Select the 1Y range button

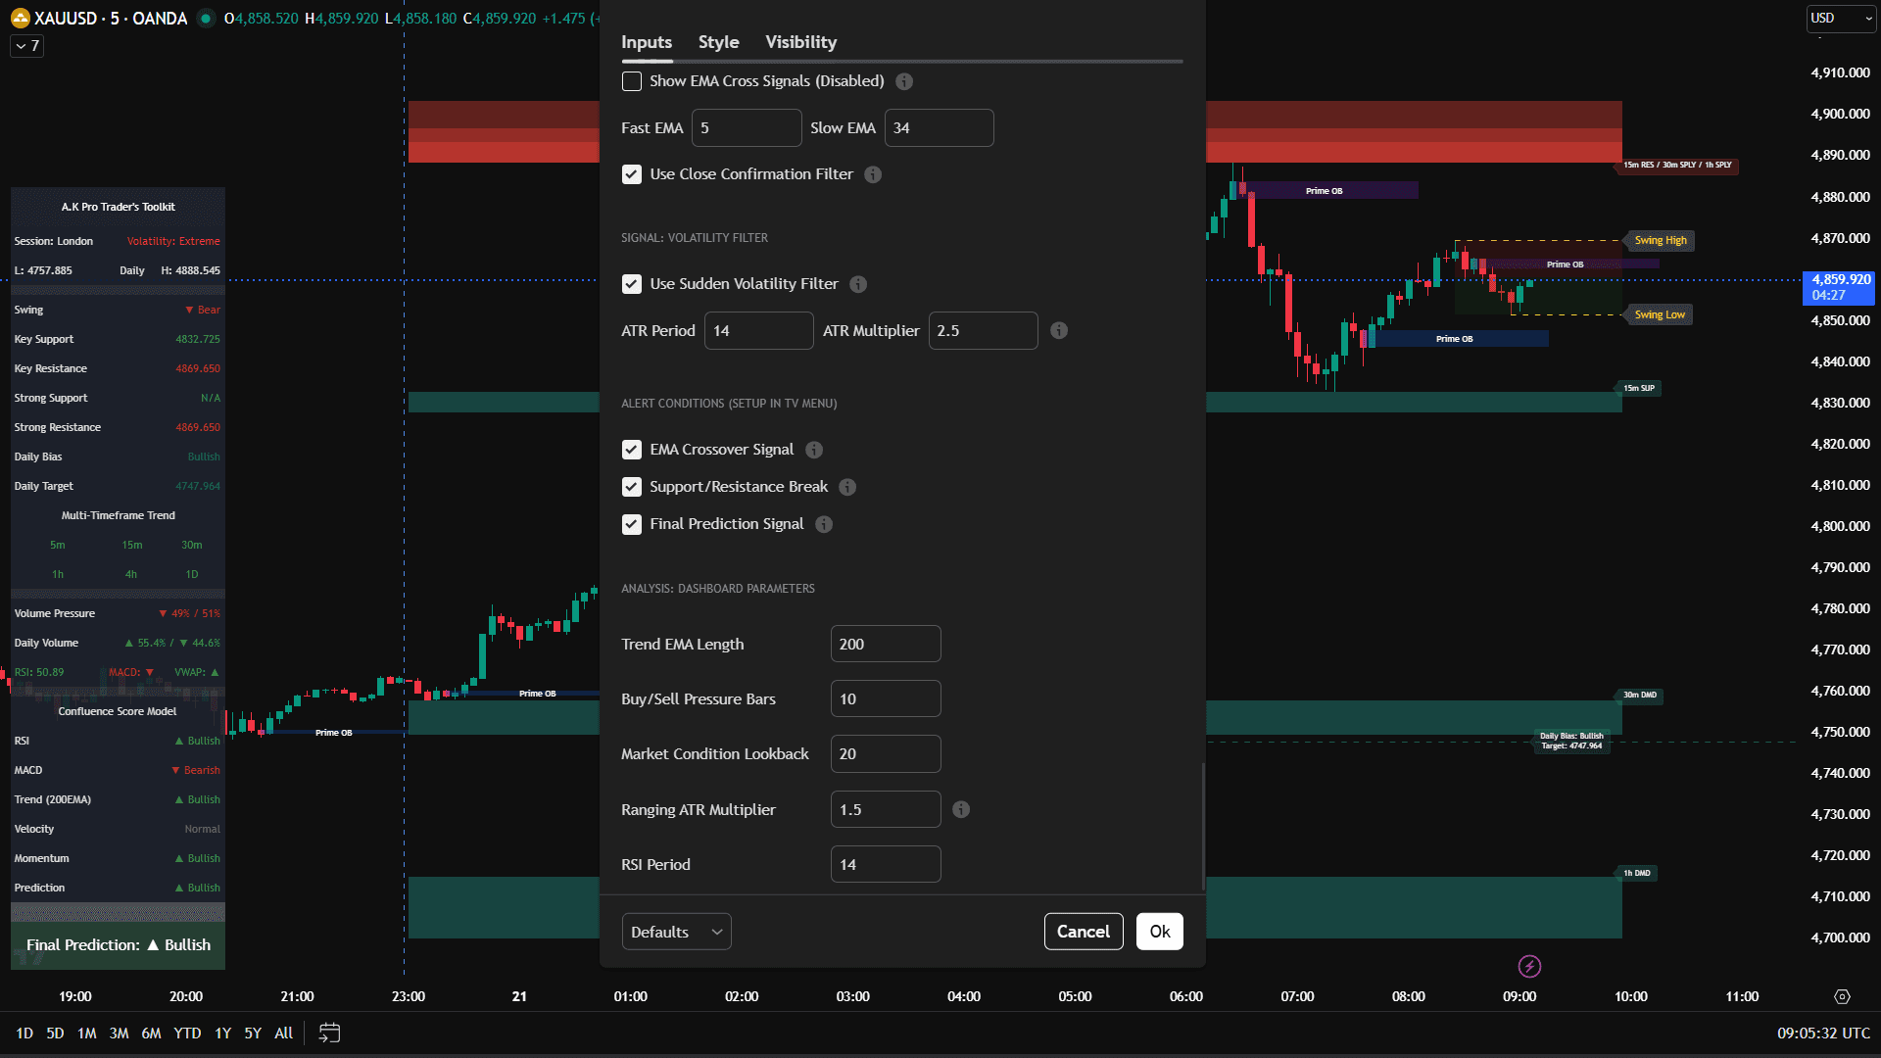[x=221, y=1033]
